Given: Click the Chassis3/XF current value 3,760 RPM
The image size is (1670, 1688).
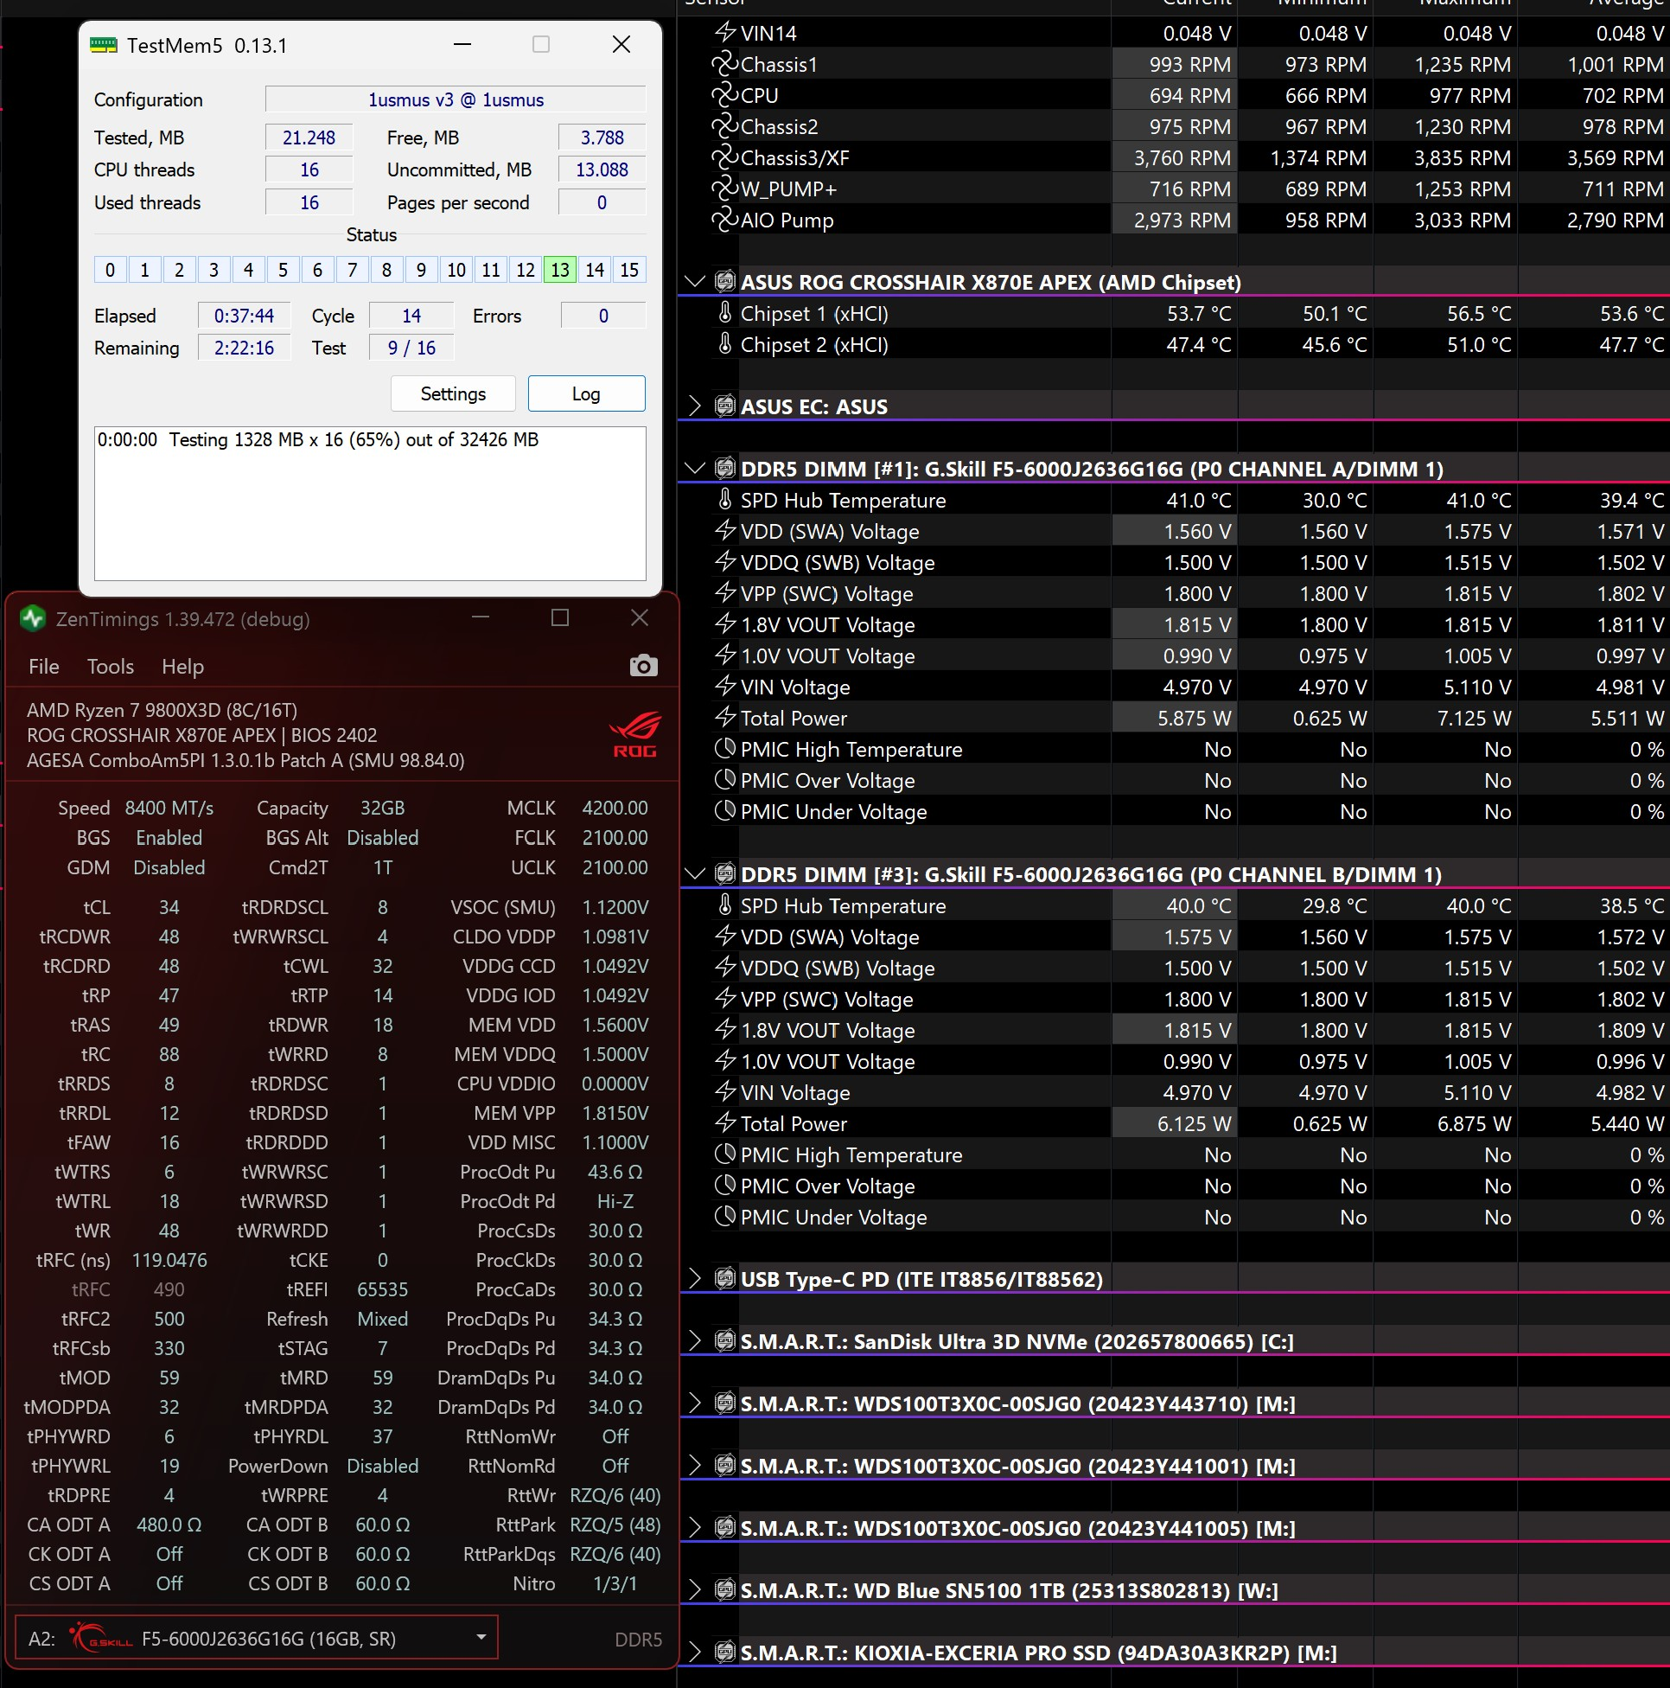Looking at the screenshot, I should (1182, 158).
